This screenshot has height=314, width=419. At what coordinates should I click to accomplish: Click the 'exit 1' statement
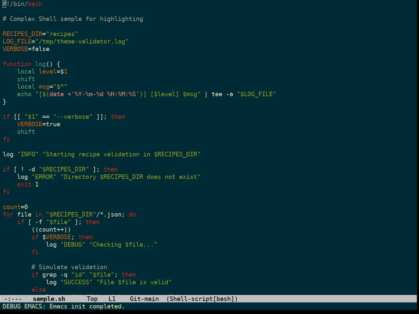pos(28,184)
